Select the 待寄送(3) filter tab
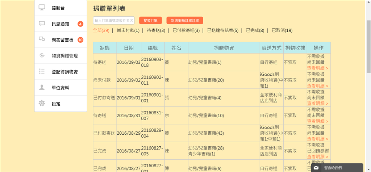This screenshot has height=172, width=371. (156, 30)
